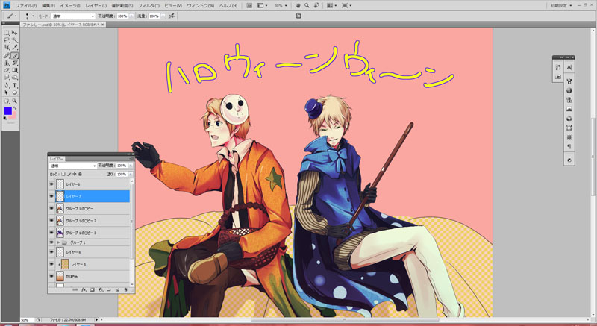Select the Lasso tool
The height and width of the screenshot is (326, 597).
(7, 40)
